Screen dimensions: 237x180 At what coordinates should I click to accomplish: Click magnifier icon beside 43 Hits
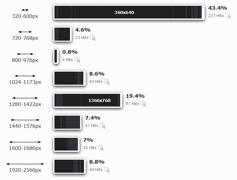pos(107,82)
